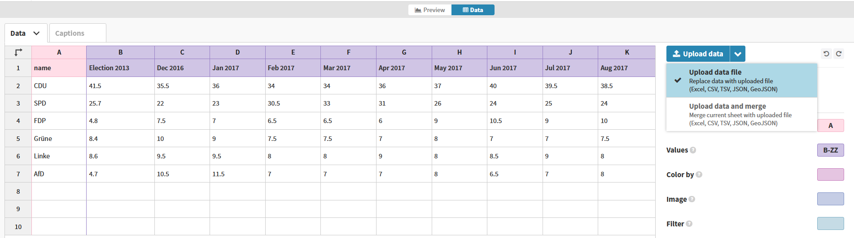The image size is (854, 238).
Task: Select the Filter binding swatch
Action: (830, 223)
